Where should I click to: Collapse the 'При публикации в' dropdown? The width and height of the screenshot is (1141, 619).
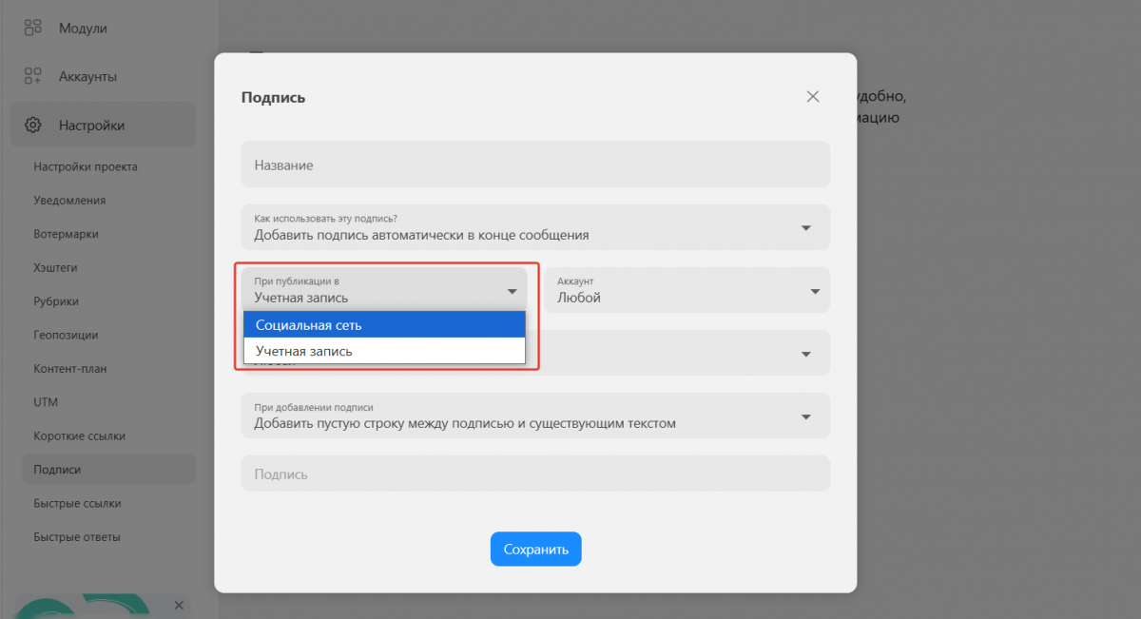pyautogui.click(x=384, y=290)
